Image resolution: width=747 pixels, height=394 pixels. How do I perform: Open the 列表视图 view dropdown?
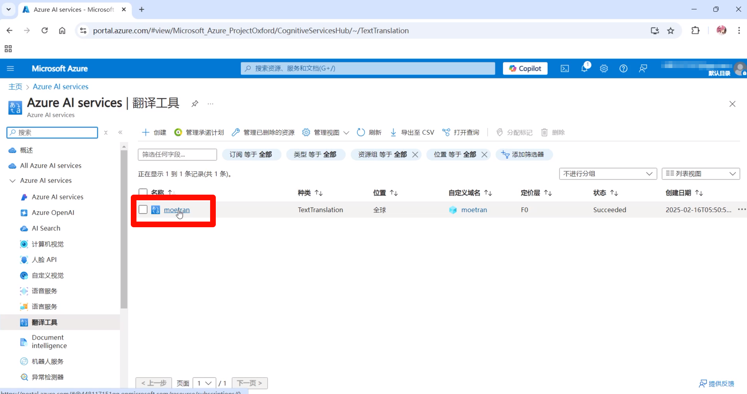tap(701, 174)
